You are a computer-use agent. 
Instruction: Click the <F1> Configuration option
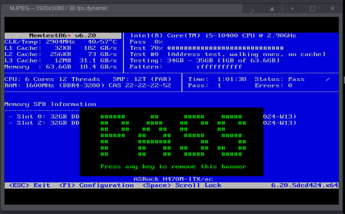point(96,185)
